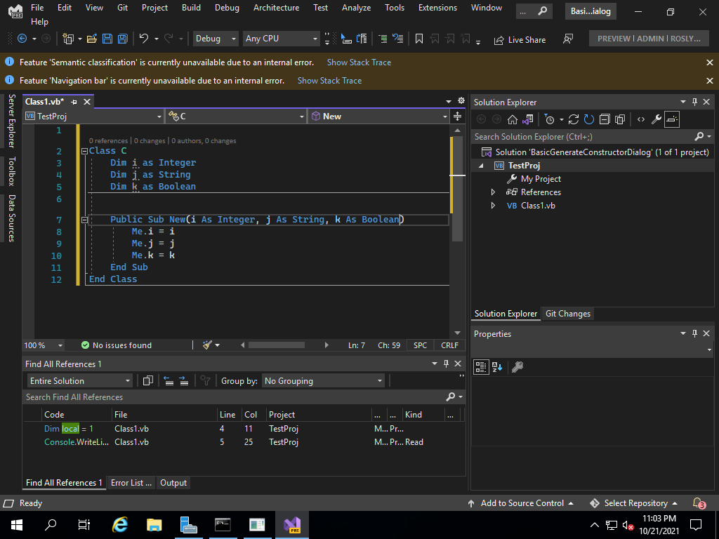The height and width of the screenshot is (539, 719).
Task: Click the Search Solution Explorer input field
Action: tap(583, 137)
